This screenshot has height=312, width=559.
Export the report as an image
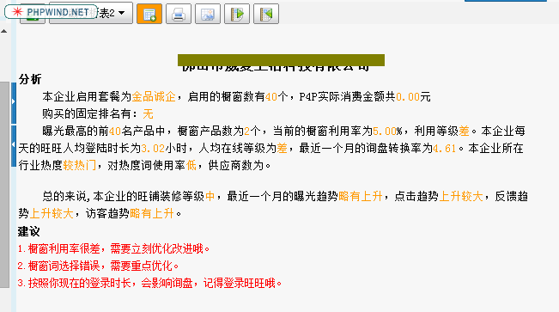[208, 14]
